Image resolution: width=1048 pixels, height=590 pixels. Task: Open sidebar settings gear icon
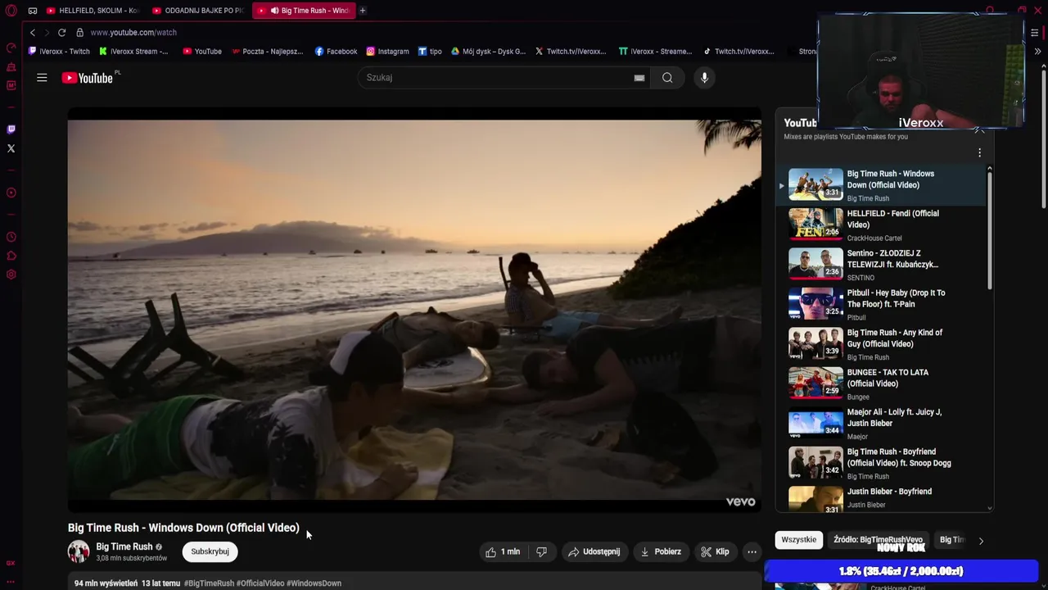pos(11,275)
